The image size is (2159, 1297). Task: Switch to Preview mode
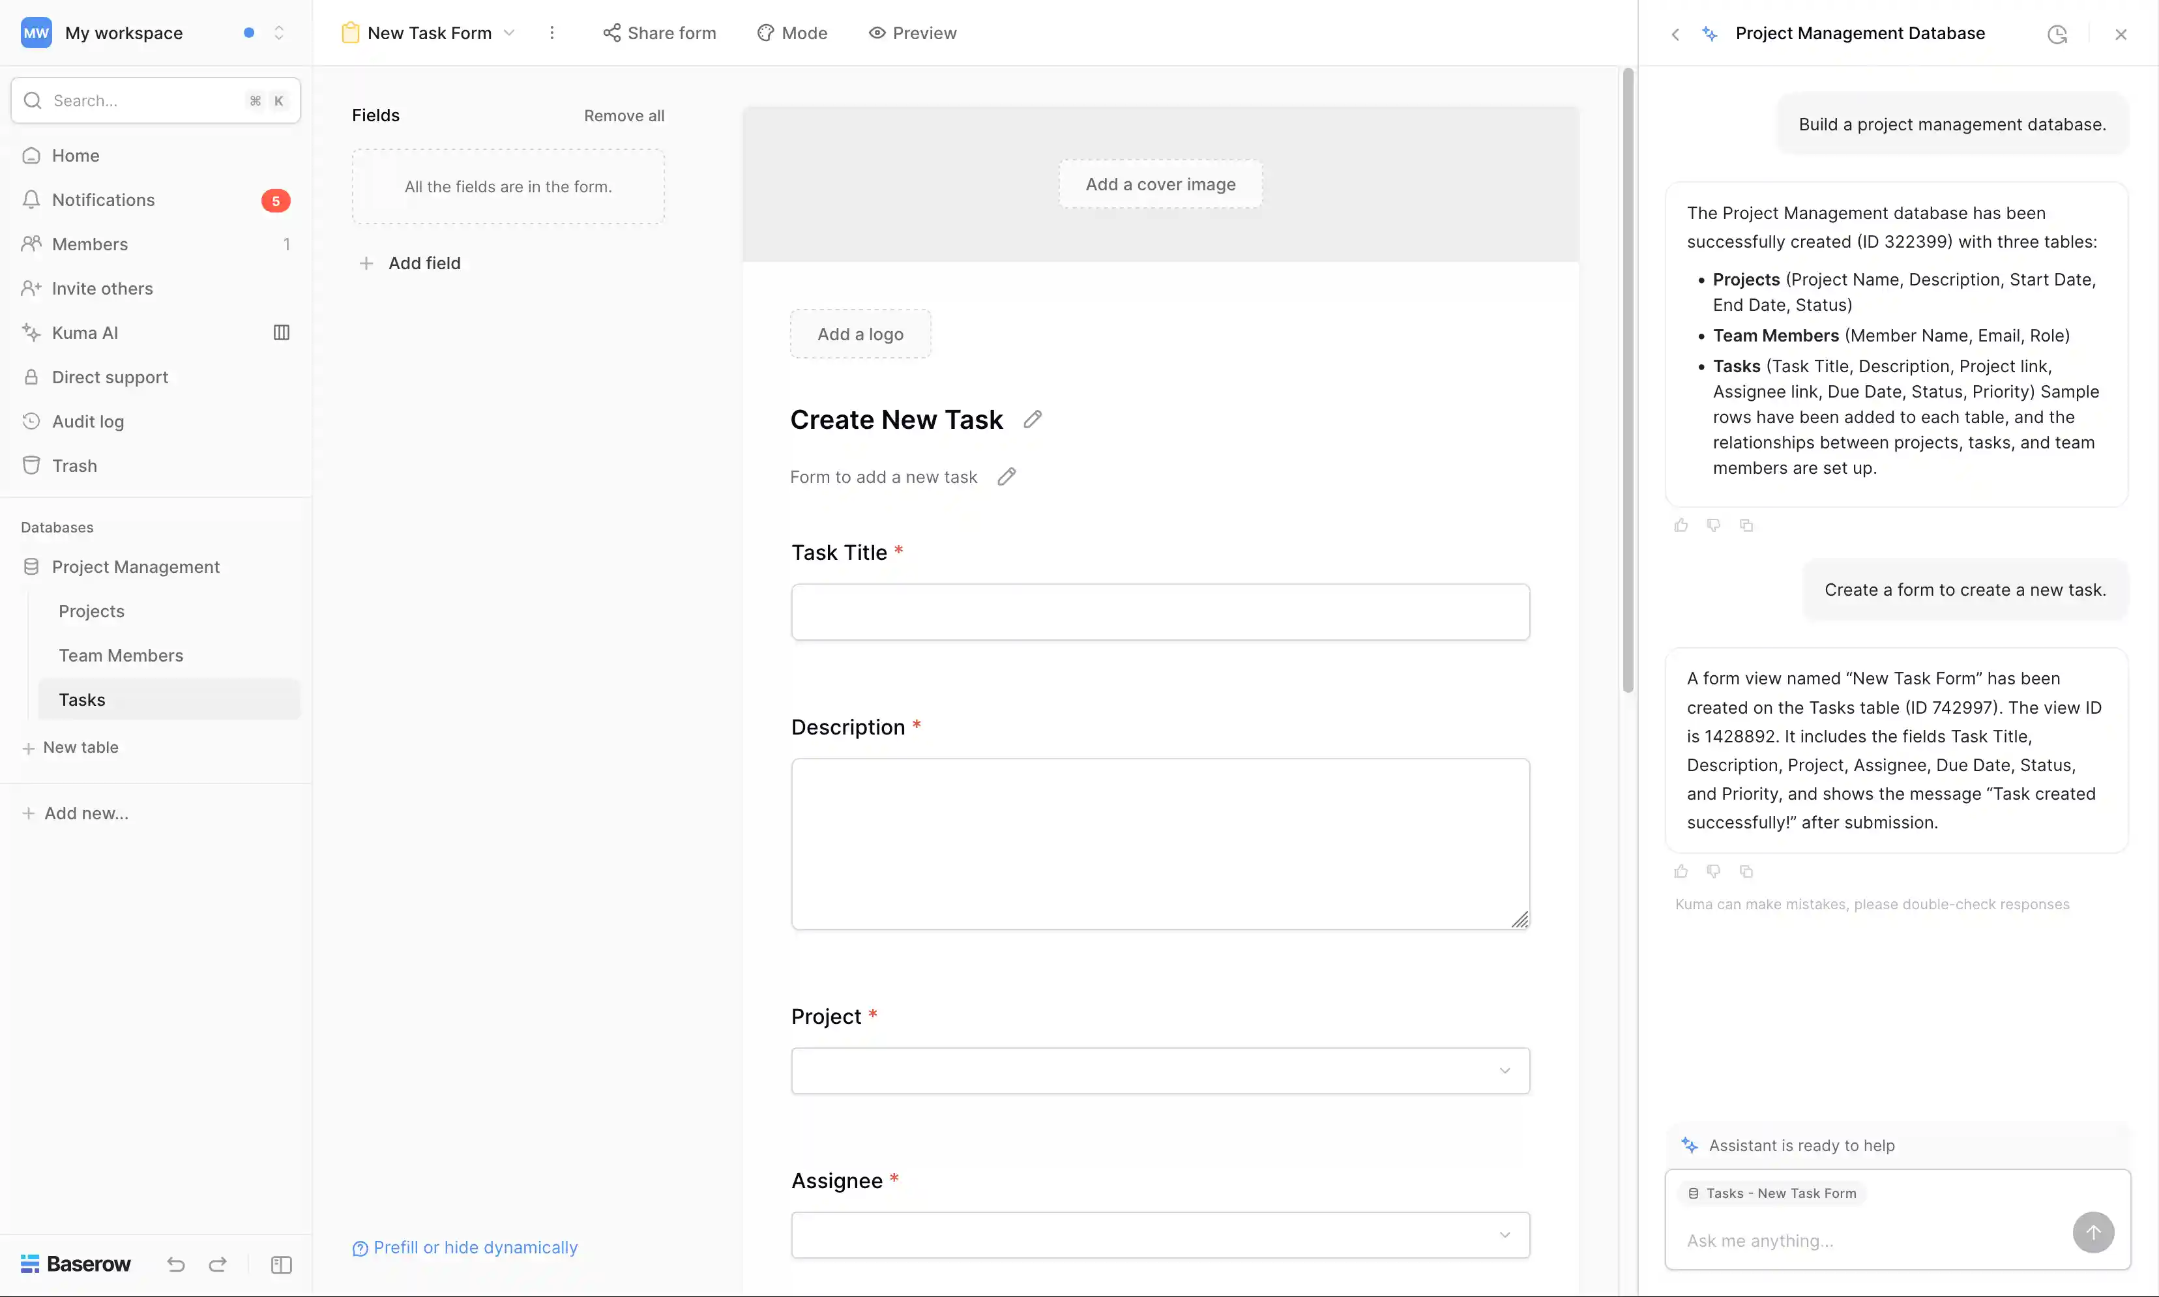tap(913, 33)
